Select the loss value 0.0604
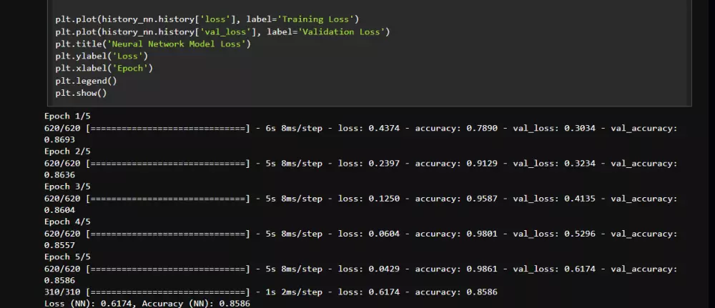Viewport: 715px width, 308px height. [x=384, y=233]
